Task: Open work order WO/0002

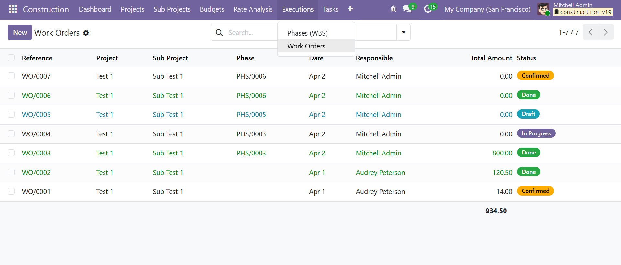Action: [x=36, y=173]
